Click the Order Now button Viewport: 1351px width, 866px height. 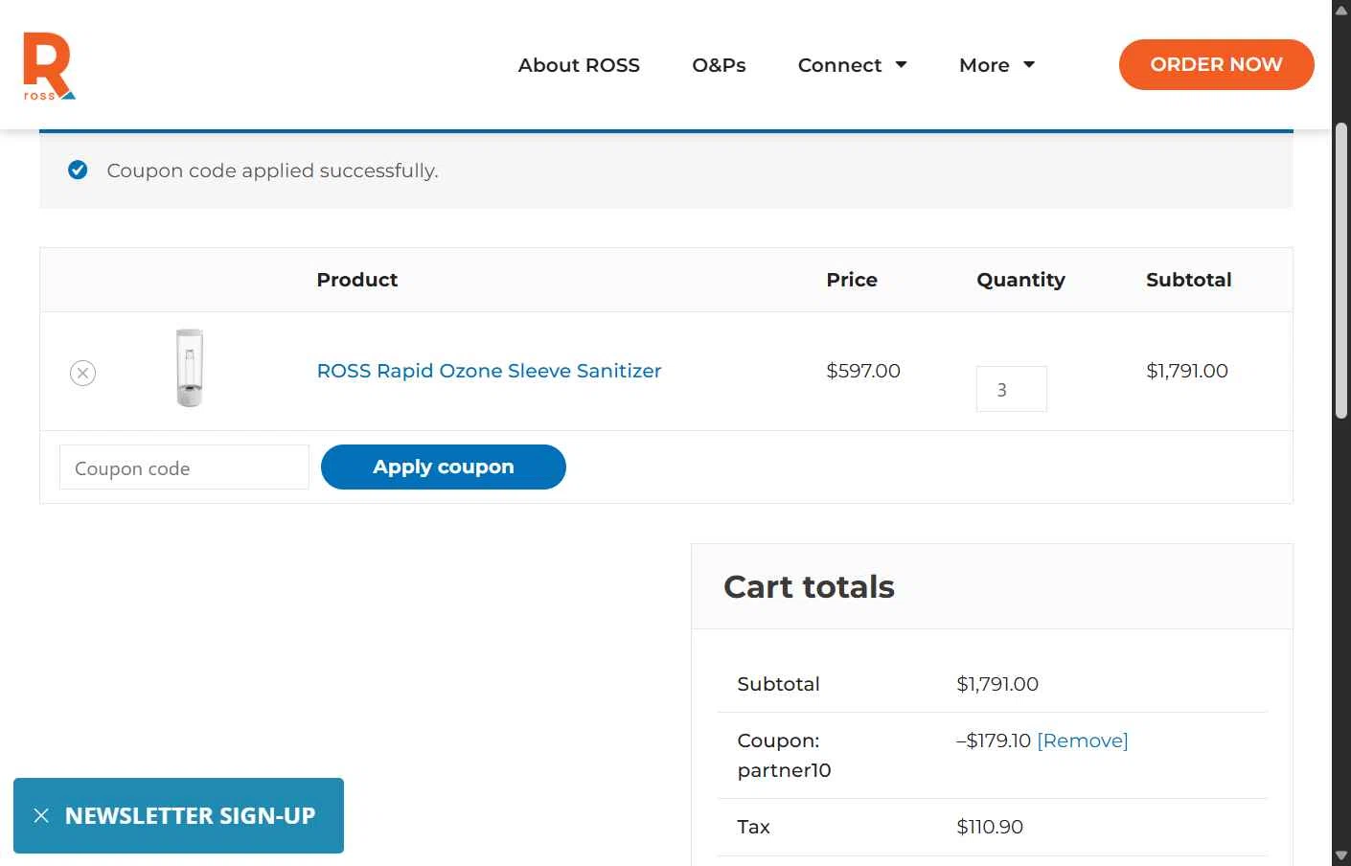1216,64
